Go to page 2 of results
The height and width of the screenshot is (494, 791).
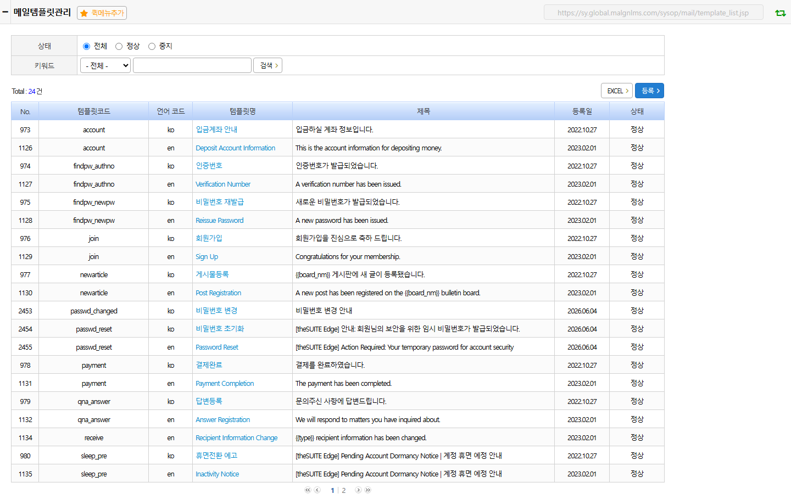344,490
